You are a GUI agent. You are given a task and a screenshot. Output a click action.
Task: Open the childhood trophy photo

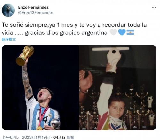118,87
